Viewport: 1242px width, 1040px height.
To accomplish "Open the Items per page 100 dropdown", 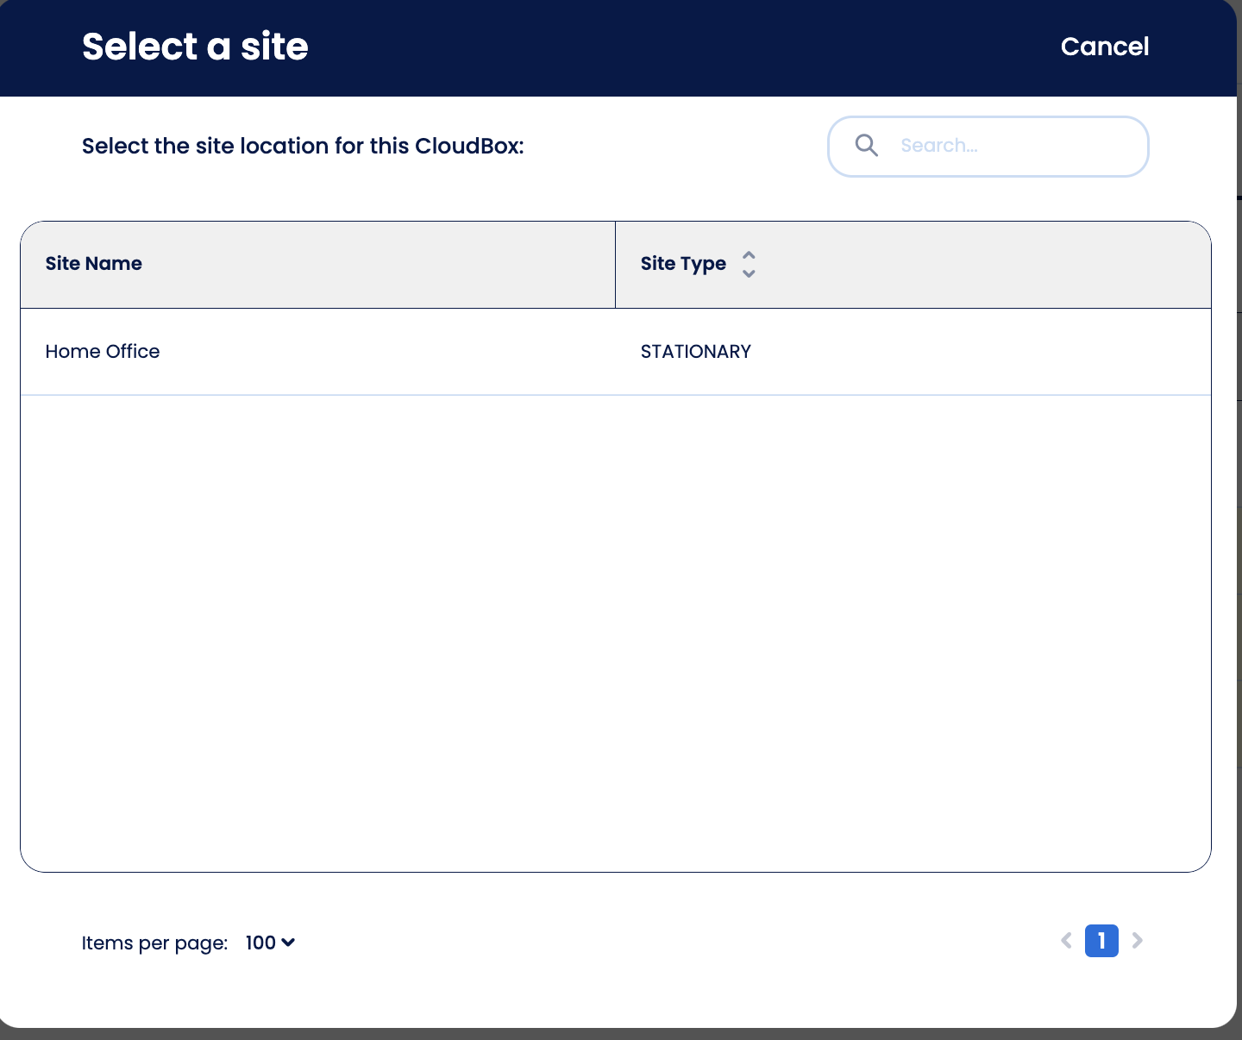I will coord(270,943).
